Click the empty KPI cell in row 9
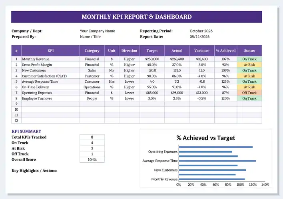The image size is (283, 199). 50,104
